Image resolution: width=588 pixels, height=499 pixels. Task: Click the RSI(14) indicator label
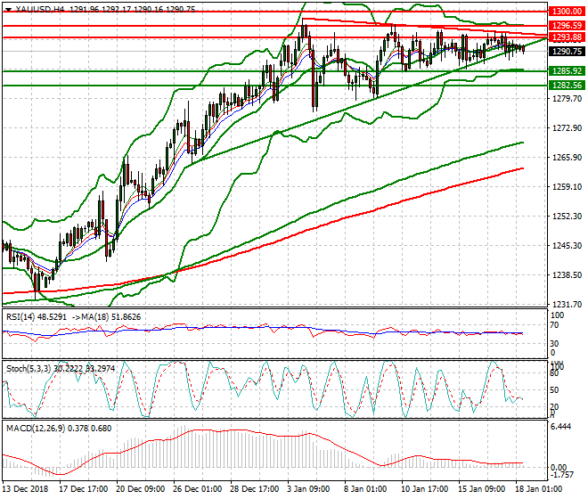coord(21,317)
